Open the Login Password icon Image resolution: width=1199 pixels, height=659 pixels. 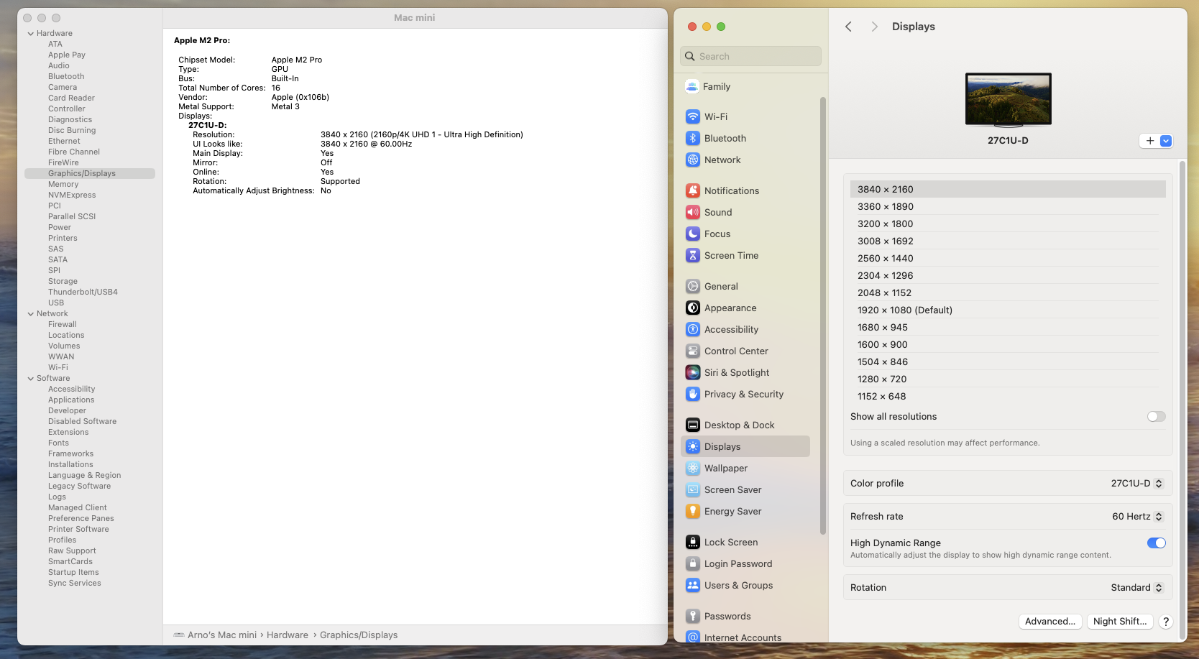click(x=693, y=563)
